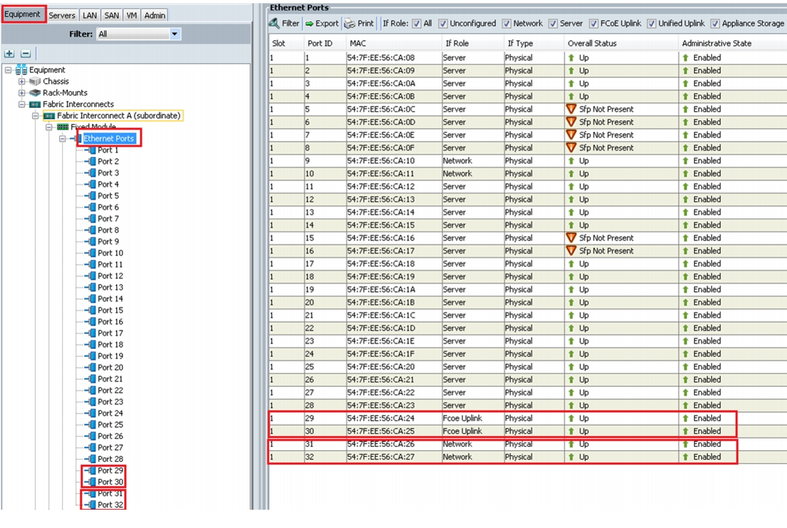Toggle the Unified Uplink role checkbox
The height and width of the screenshot is (528, 787).
tap(652, 24)
